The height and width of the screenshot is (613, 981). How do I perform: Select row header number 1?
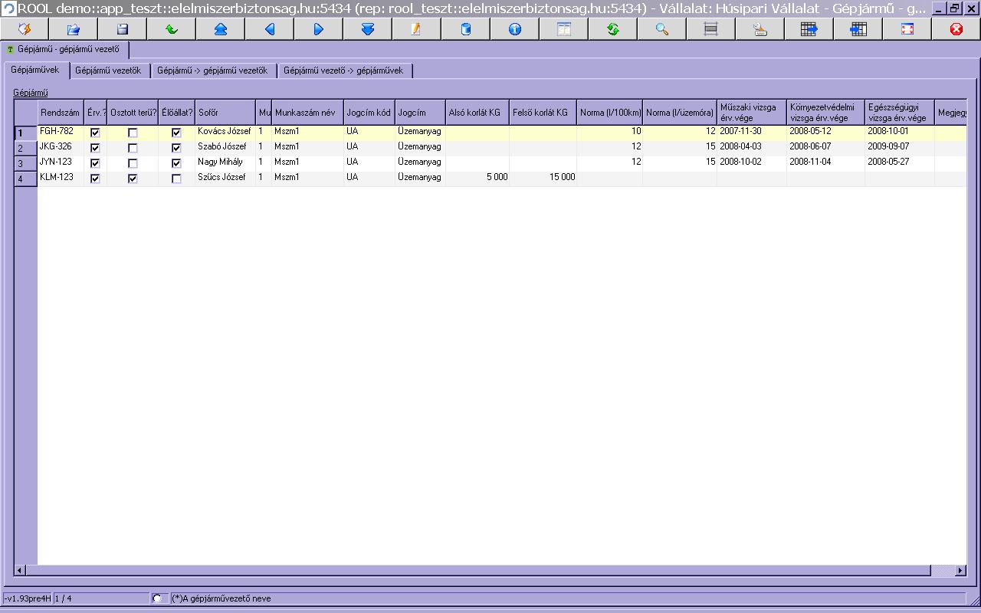point(26,133)
